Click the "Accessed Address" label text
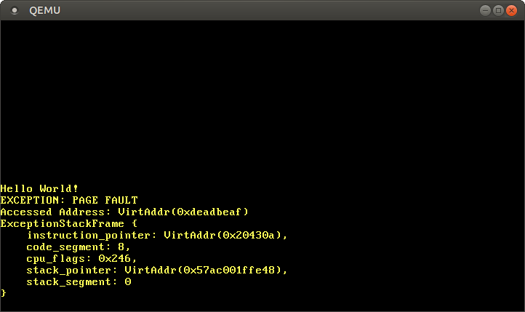Viewport: 525px width, 312px height. tap(56, 212)
